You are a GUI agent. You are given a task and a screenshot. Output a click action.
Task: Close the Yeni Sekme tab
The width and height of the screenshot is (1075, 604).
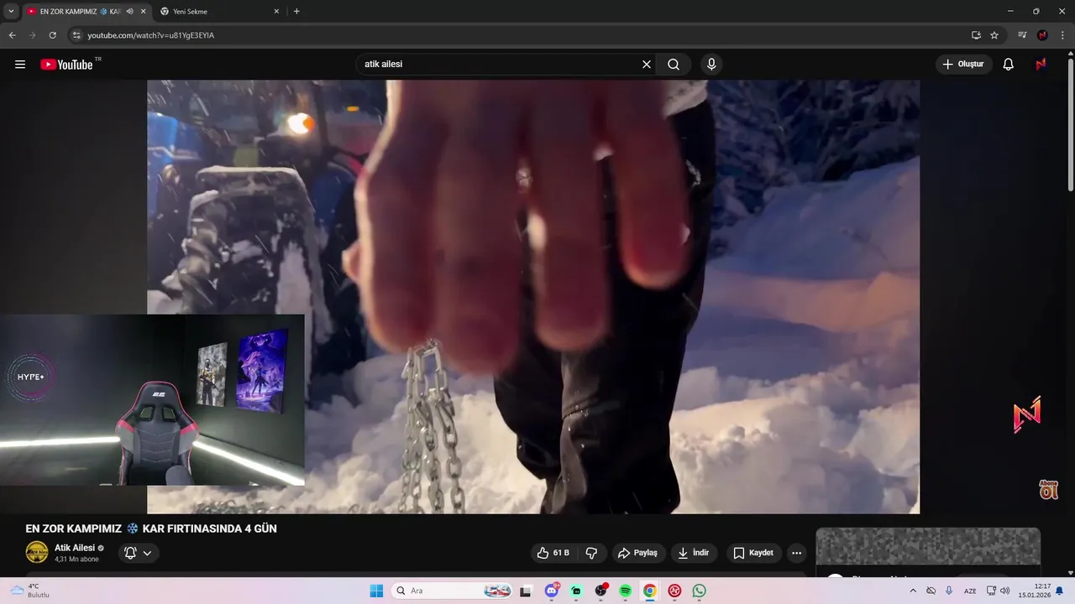276,12
